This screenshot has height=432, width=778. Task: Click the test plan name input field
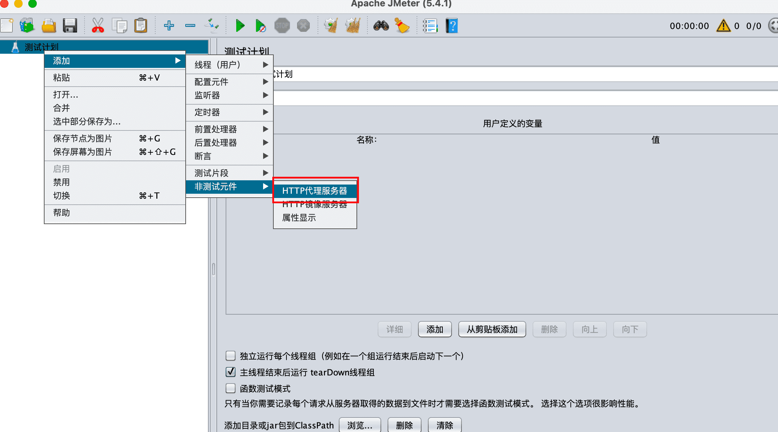[526, 74]
